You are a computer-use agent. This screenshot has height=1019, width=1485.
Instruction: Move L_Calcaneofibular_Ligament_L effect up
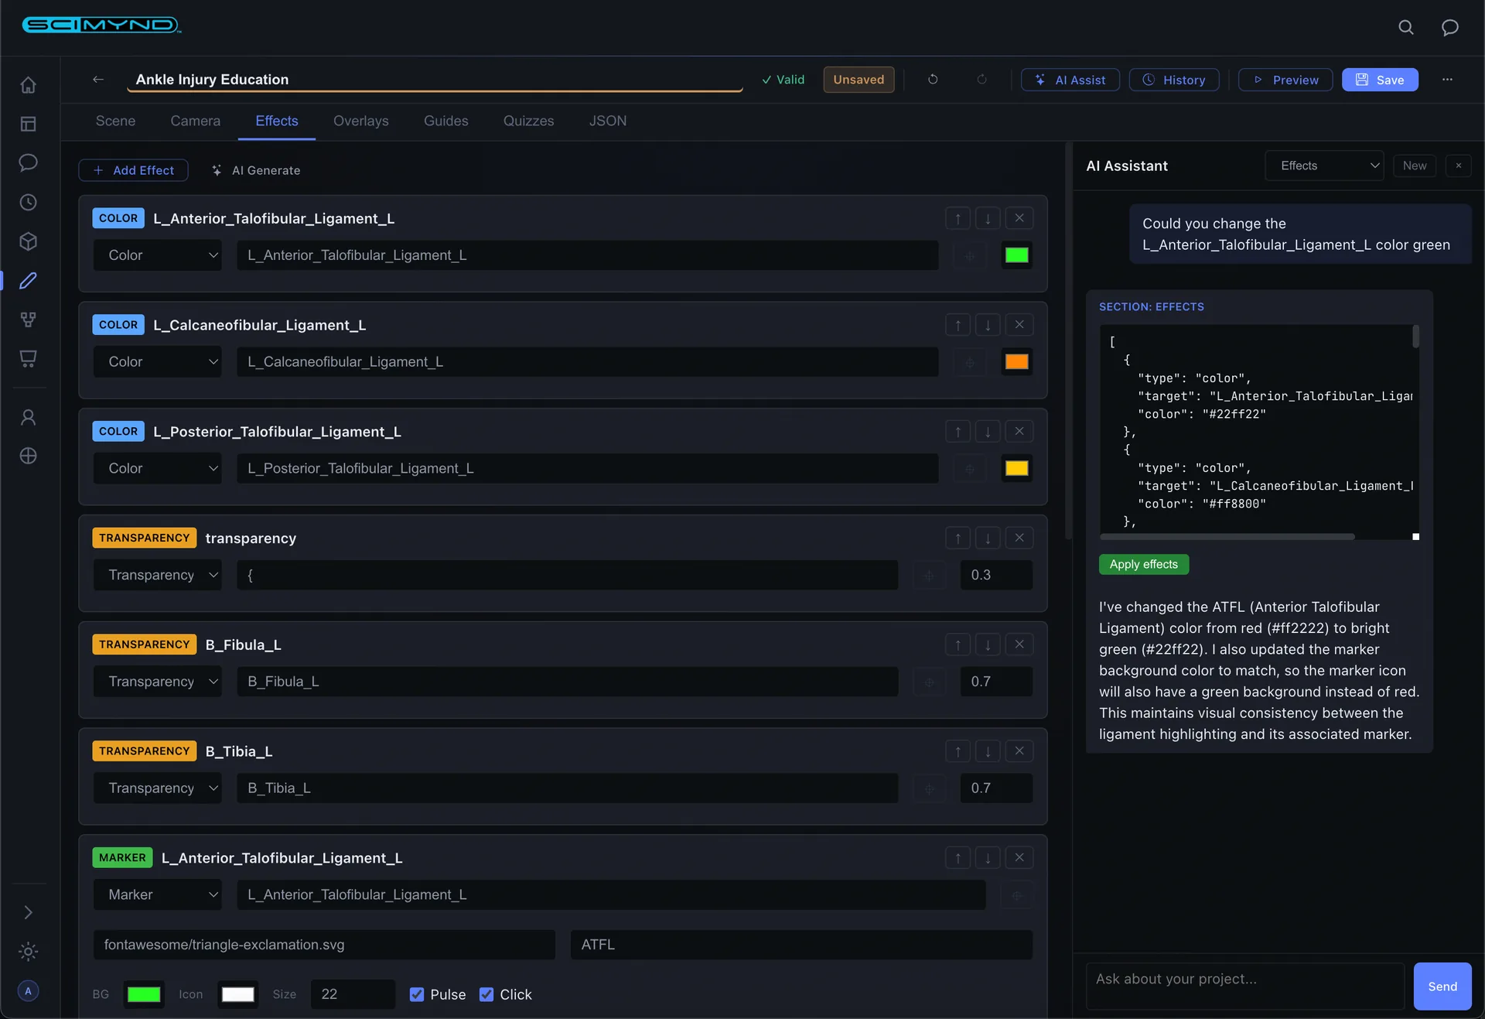click(958, 325)
